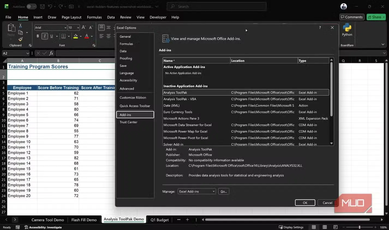Image resolution: width=389 pixels, height=230 pixels.
Task: Click the Insert Function fx icon
Action: [x=51, y=53]
